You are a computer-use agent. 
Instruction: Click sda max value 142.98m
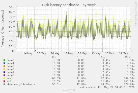tap(129, 78)
